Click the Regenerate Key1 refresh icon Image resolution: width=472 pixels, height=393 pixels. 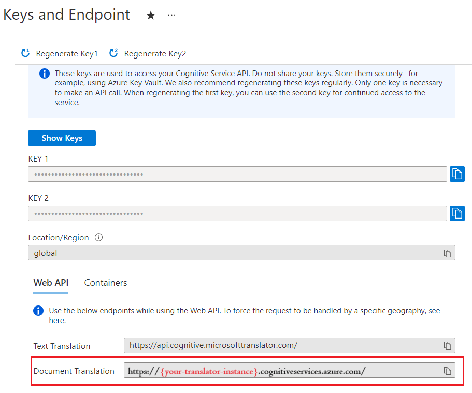pos(25,53)
